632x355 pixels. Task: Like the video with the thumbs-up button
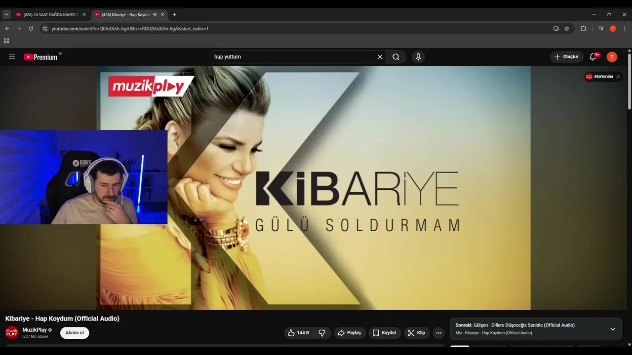pos(298,333)
